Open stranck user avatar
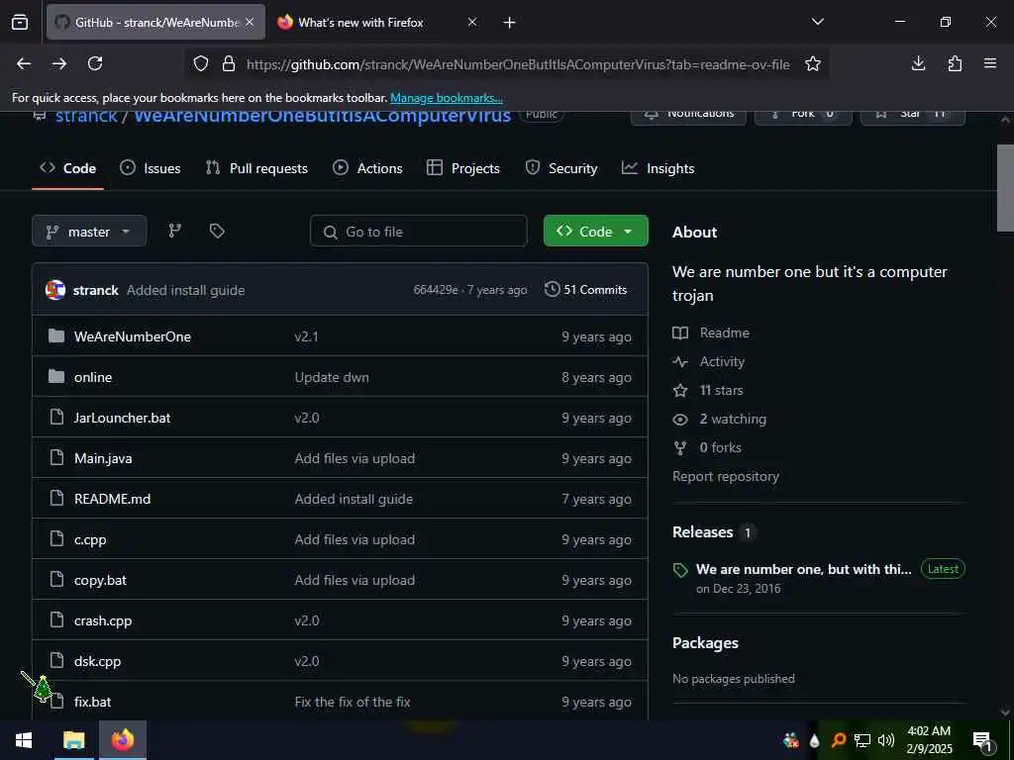Viewport: 1014px width, 760px height. tap(55, 290)
